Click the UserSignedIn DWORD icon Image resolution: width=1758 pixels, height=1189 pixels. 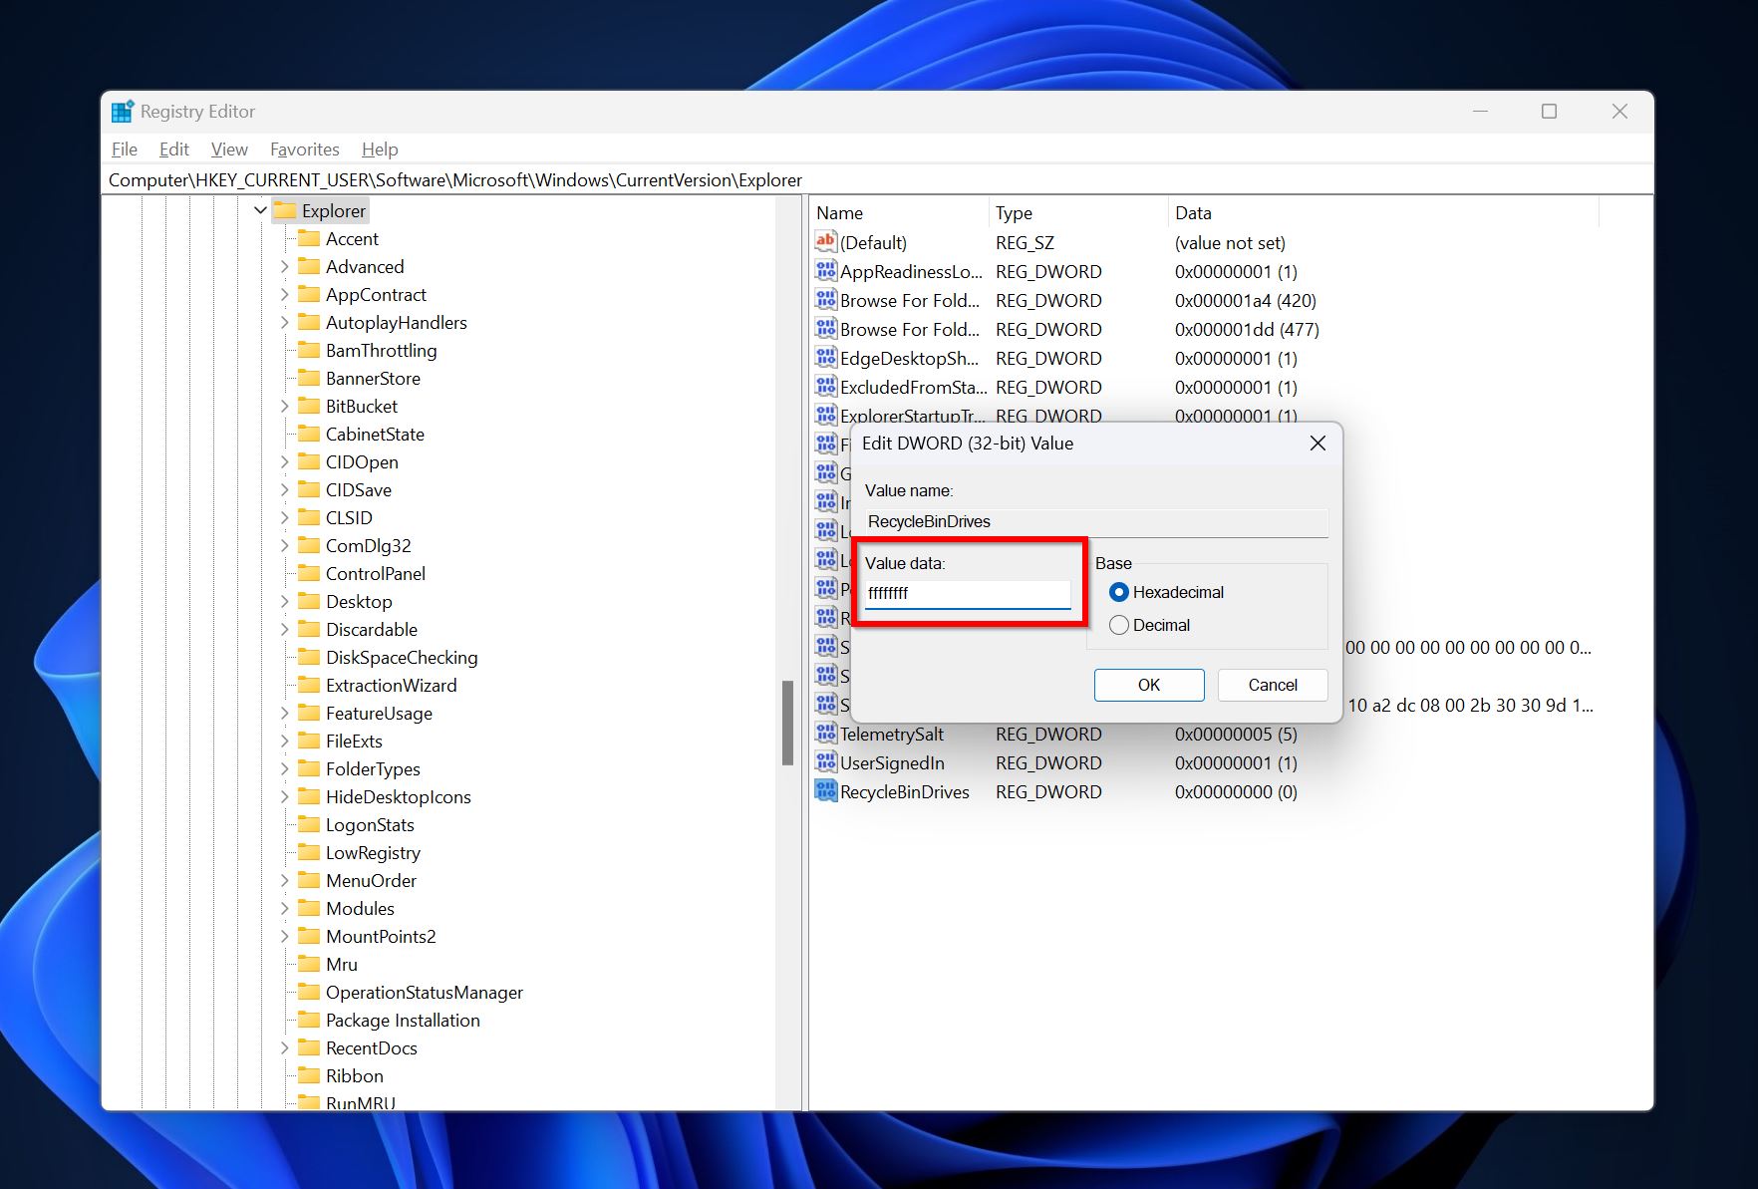pos(825,761)
